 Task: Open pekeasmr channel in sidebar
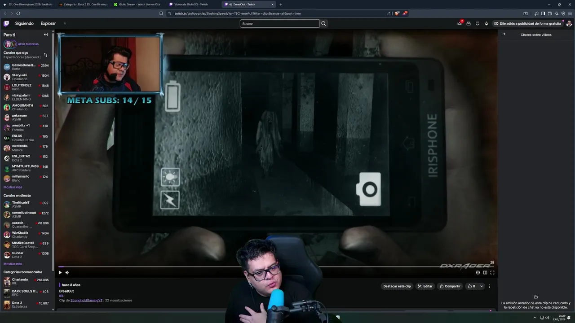(27, 118)
